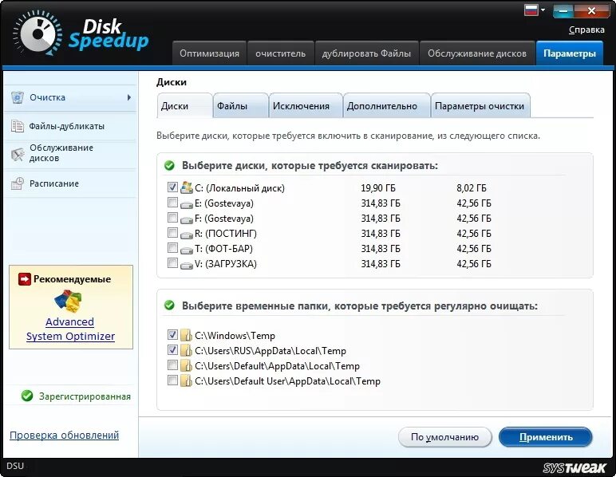Select the Диски settings sub-tab
This screenshot has width=616, height=477.
click(x=184, y=105)
